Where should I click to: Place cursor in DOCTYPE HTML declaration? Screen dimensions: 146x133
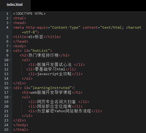[x=29, y=14]
